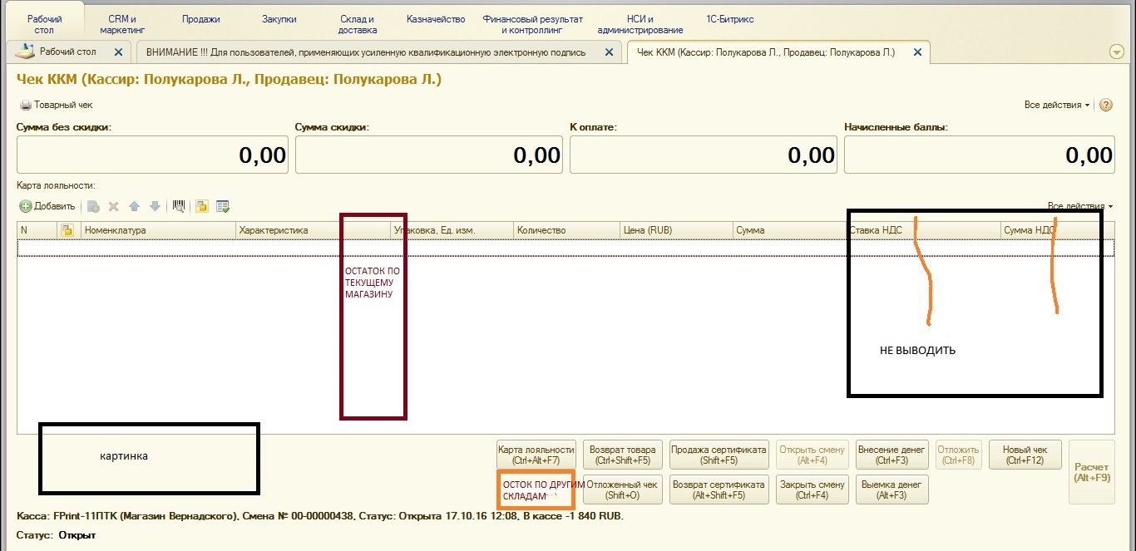Click the barcode search icon
The width and height of the screenshot is (1136, 551).
[178, 206]
